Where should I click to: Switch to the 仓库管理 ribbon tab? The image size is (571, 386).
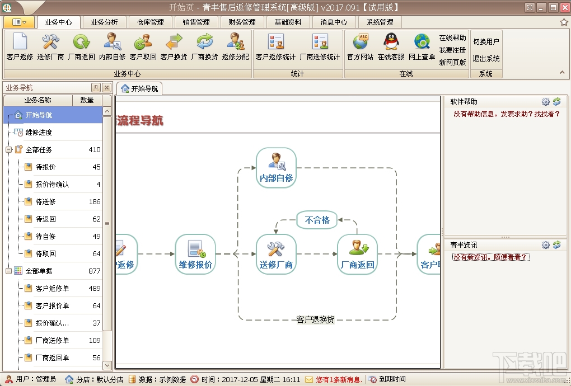pyautogui.click(x=150, y=22)
